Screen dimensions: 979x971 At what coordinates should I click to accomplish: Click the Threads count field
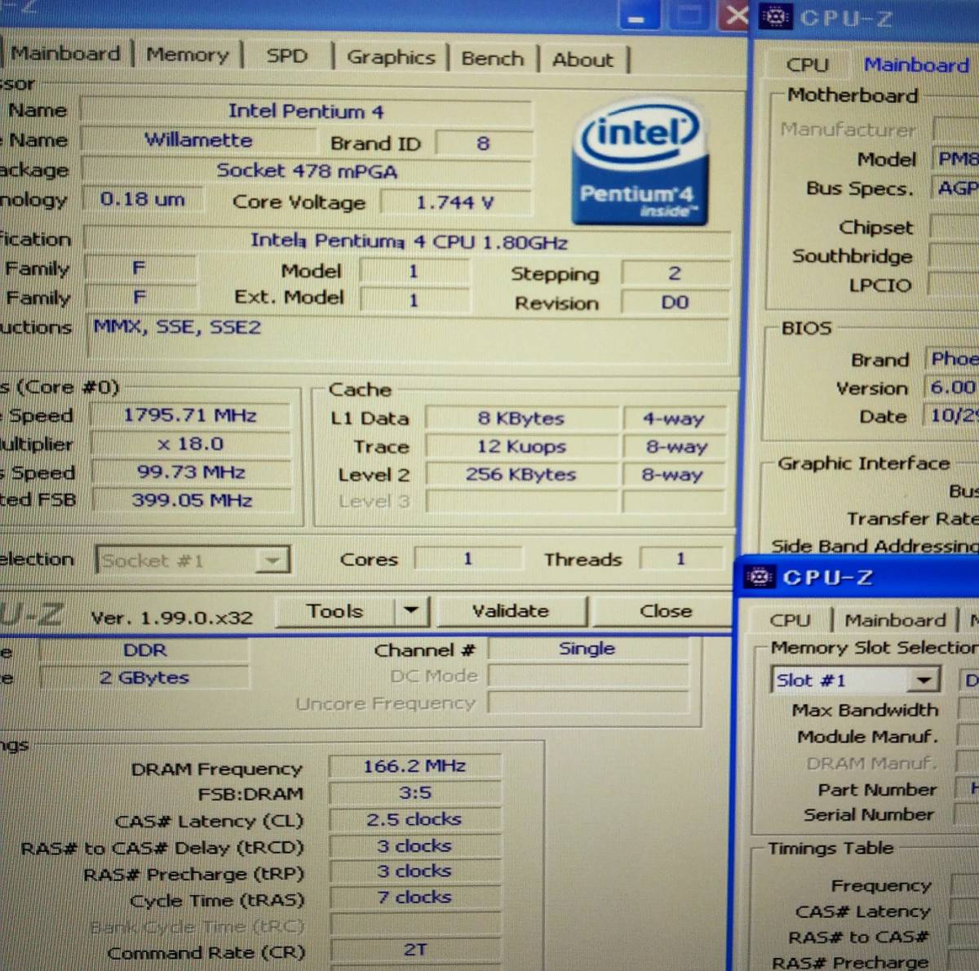pos(681,559)
